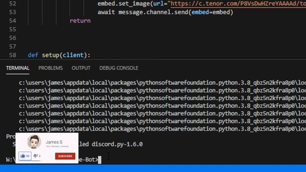The height and width of the screenshot is (172, 306).
Task: Click the 'discord.py-1.6.0' terminal text
Action: tap(117, 144)
